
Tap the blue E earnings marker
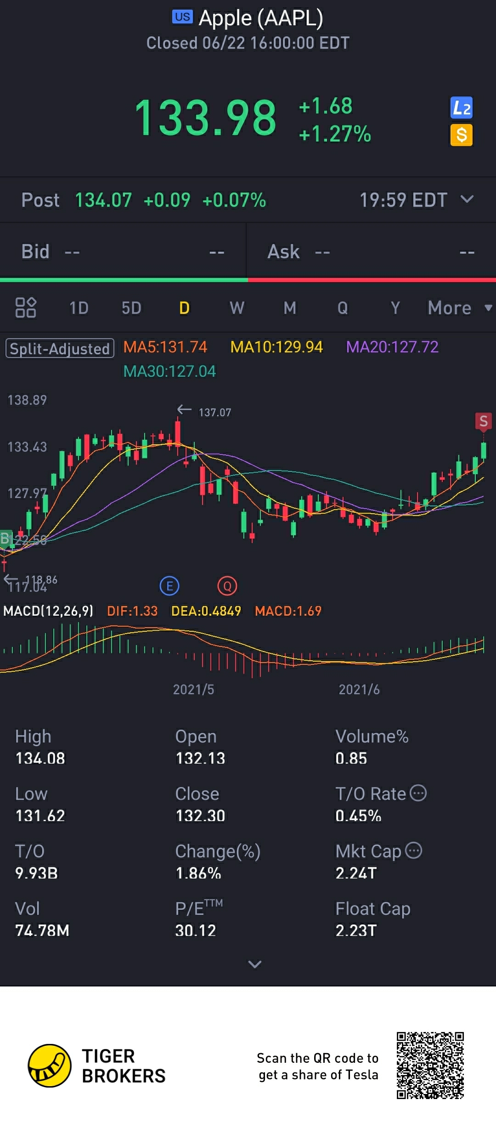(169, 586)
